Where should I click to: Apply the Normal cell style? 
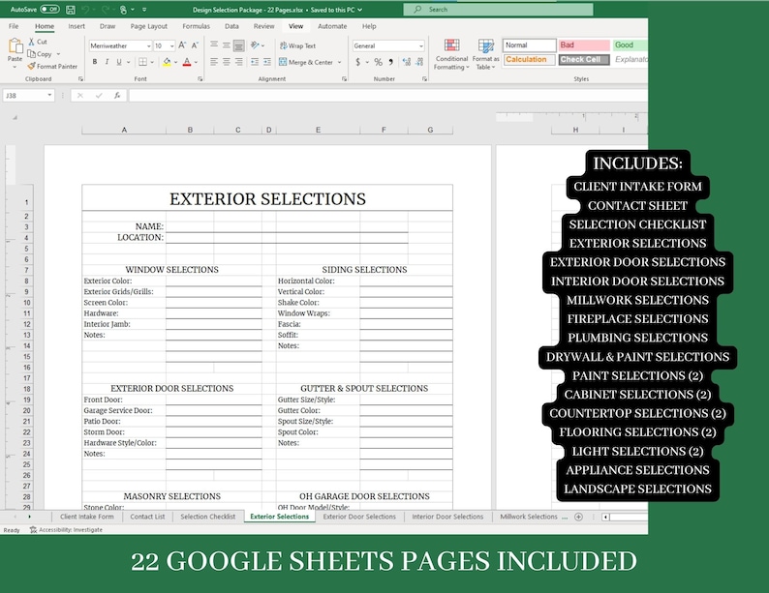[530, 45]
